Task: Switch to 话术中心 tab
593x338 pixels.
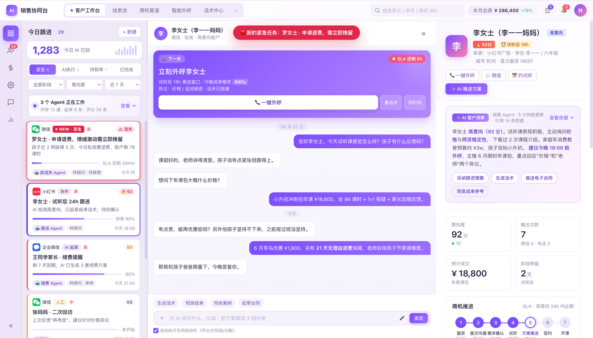Action: [214, 11]
